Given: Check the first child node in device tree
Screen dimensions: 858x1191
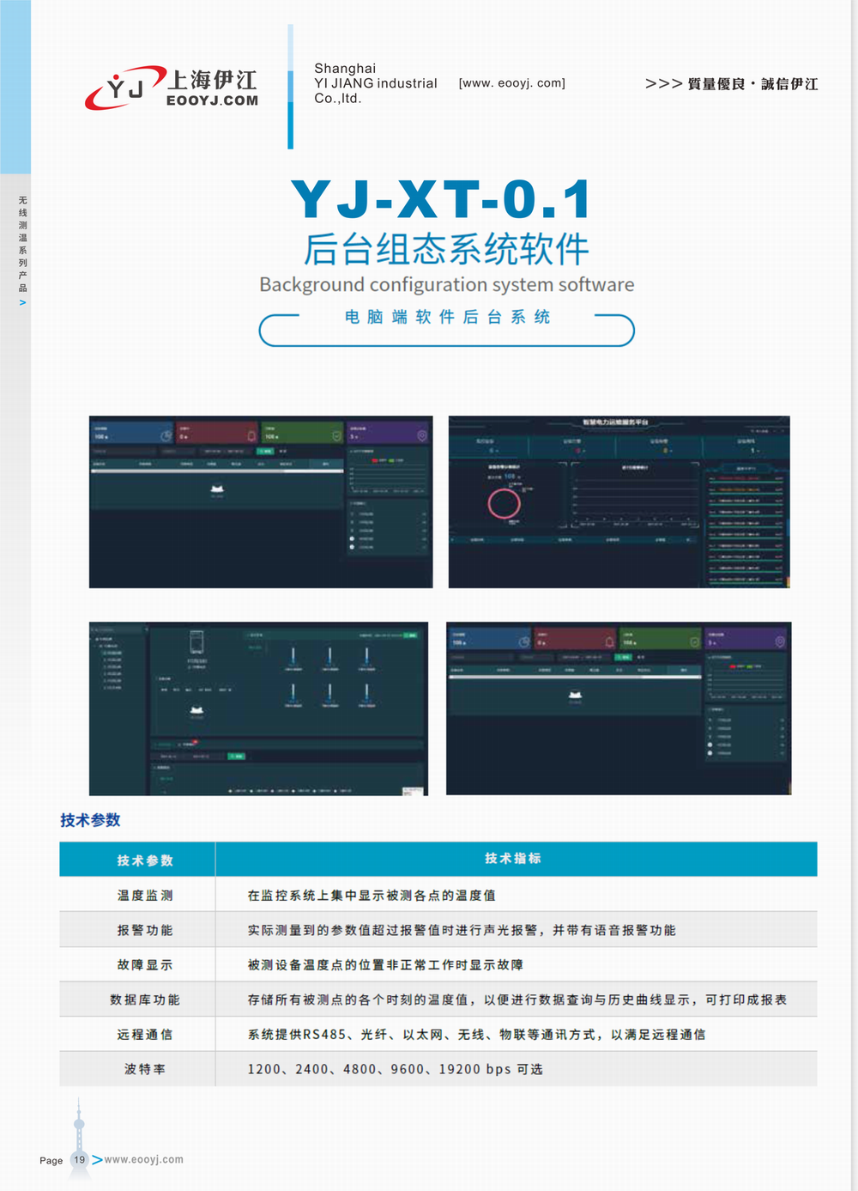Looking at the screenshot, I should (x=105, y=653).
